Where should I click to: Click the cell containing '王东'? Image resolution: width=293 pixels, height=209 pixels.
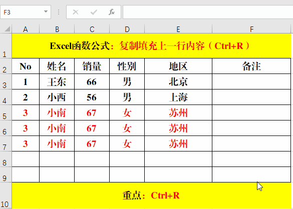57,81
